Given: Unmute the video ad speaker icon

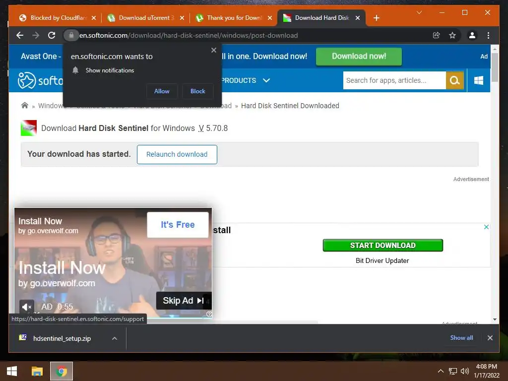Looking at the screenshot, I should (x=27, y=307).
